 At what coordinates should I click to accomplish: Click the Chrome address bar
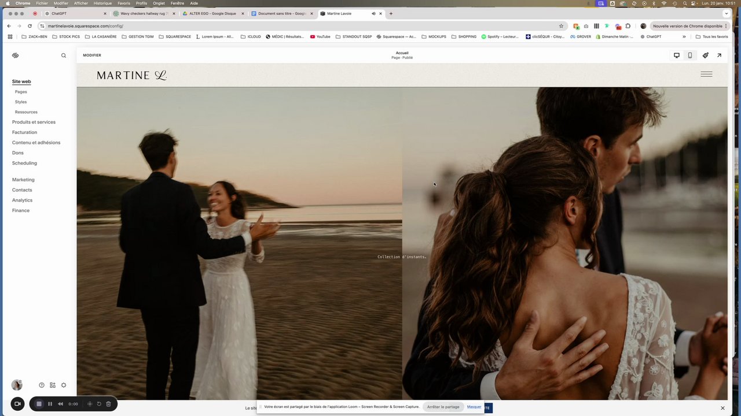[x=301, y=26]
